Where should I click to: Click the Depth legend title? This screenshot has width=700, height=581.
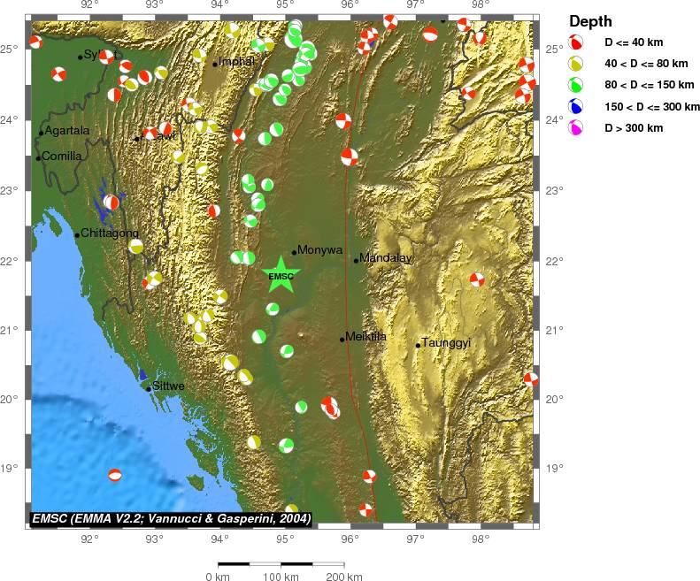[589, 21]
